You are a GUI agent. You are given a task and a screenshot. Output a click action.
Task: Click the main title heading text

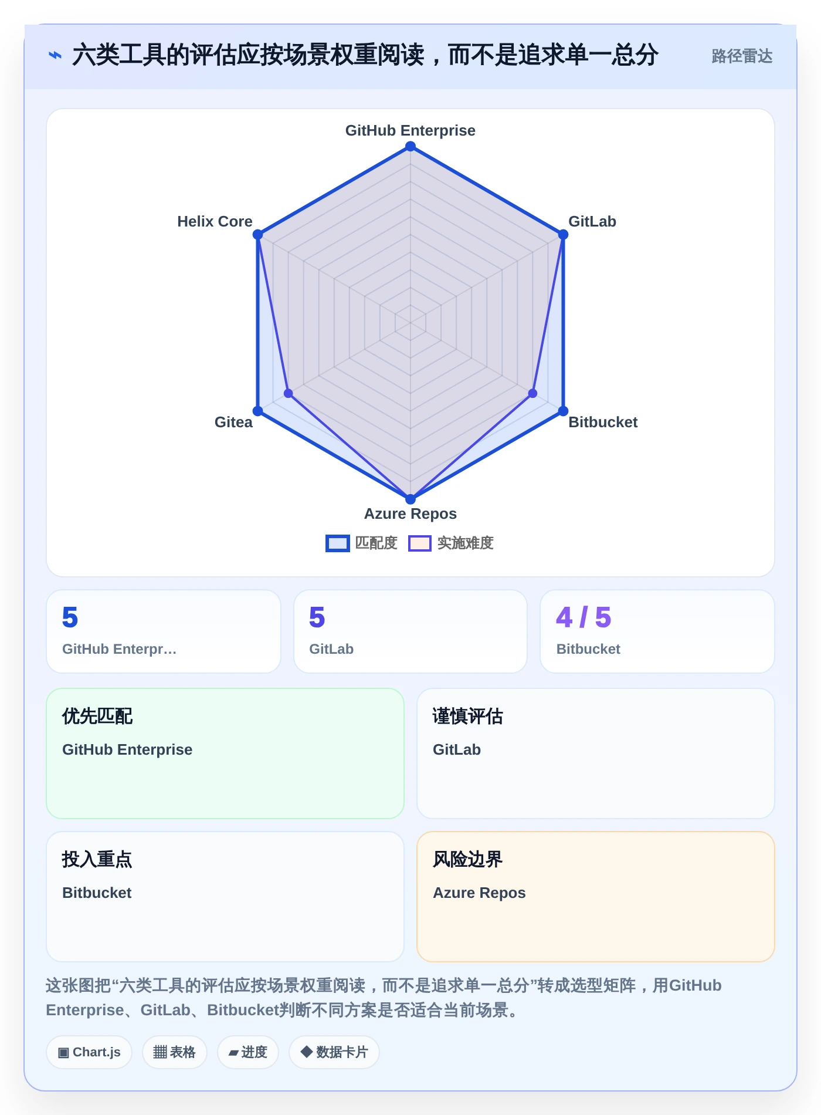point(365,55)
